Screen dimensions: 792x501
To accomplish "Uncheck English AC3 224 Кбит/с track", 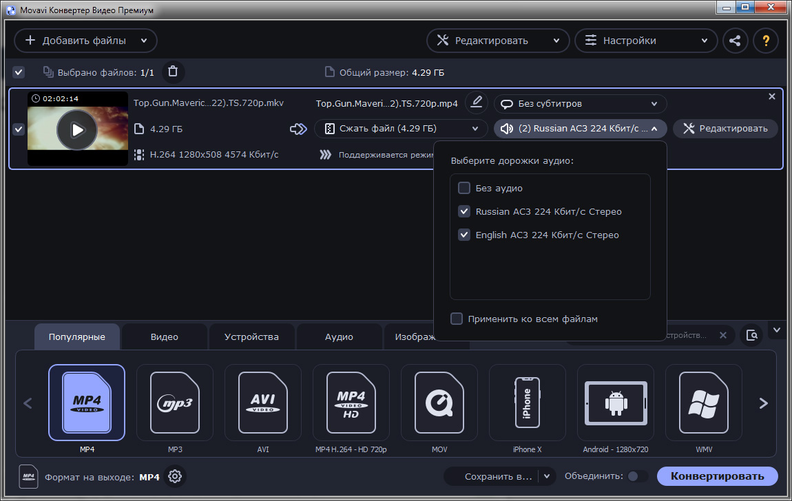I will (463, 235).
